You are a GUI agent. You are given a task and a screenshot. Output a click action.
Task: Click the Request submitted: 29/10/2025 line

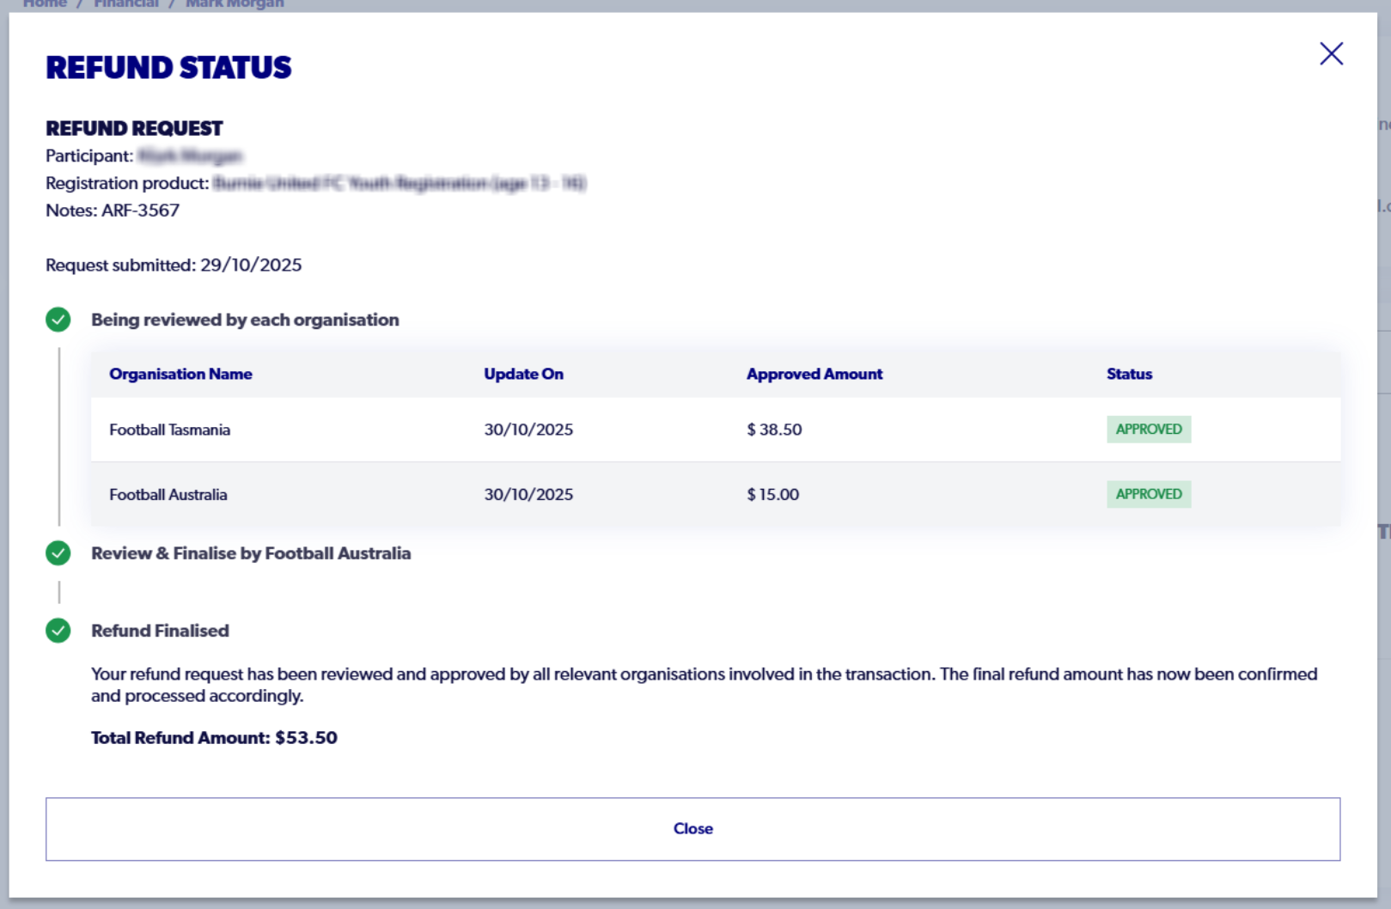174,265
